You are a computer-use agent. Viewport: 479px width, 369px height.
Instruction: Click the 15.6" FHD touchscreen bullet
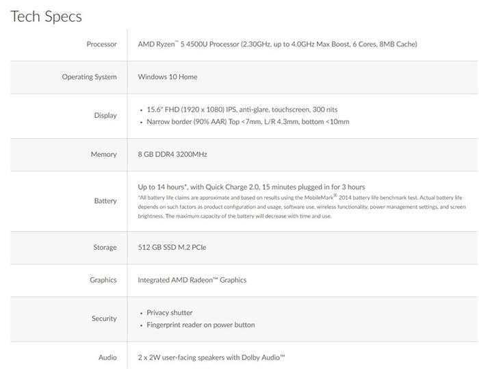point(242,110)
